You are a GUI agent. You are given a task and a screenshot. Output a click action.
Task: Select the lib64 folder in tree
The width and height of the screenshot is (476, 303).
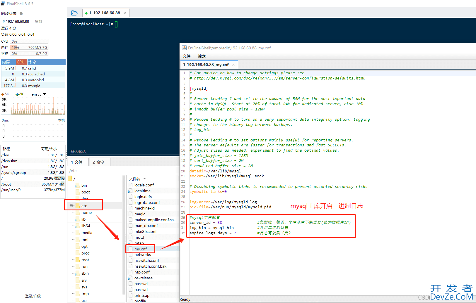click(x=86, y=226)
